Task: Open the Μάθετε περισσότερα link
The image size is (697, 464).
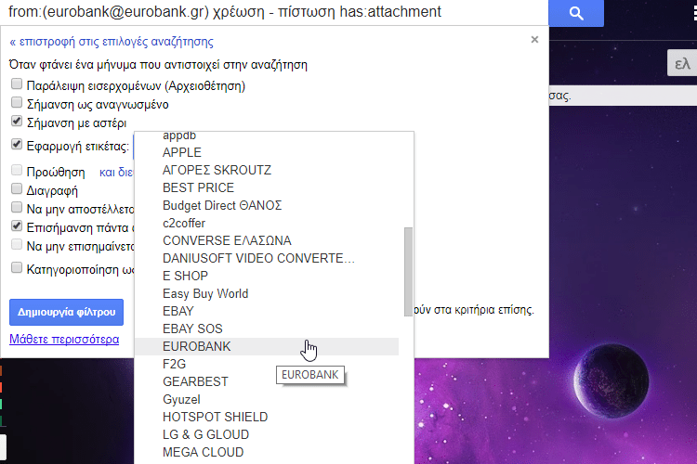Action: tap(64, 340)
